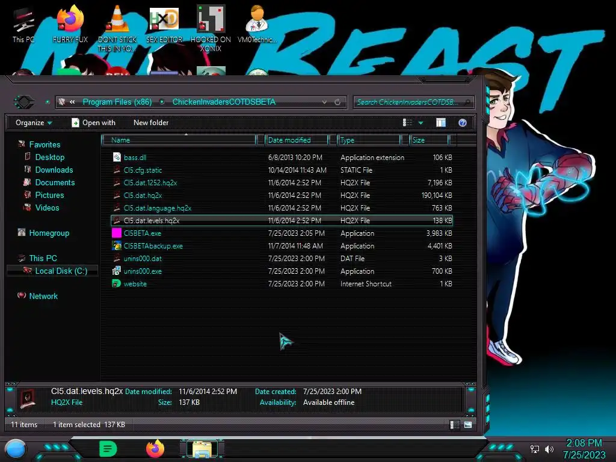The height and width of the screenshot is (462, 616).
Task: Select the CI5.dat.levels.hq2x file row
Action: click(282, 220)
